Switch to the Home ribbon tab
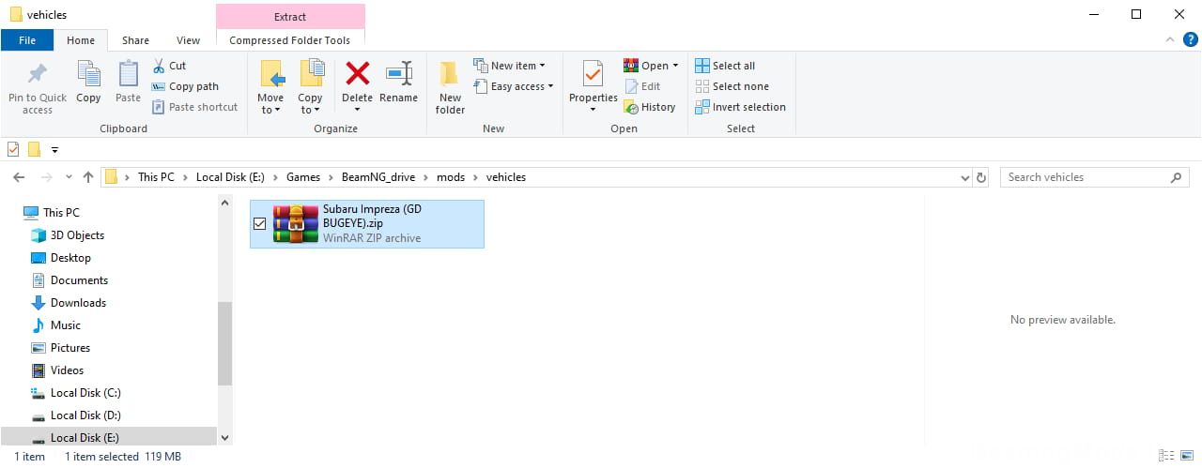 coord(81,40)
